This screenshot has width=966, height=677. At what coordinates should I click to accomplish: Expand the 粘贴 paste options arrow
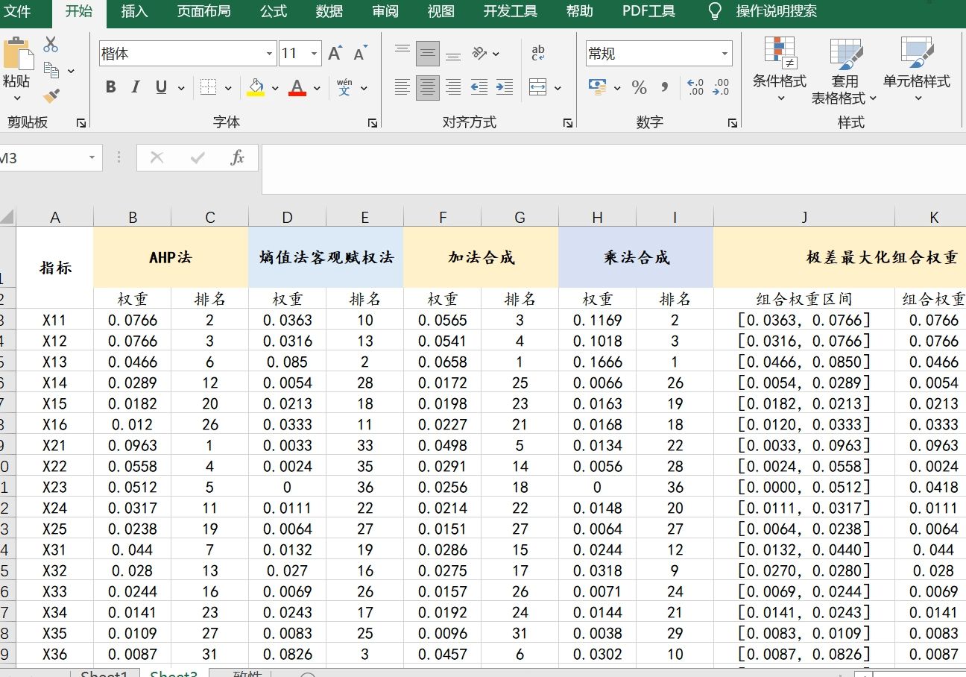(x=17, y=98)
